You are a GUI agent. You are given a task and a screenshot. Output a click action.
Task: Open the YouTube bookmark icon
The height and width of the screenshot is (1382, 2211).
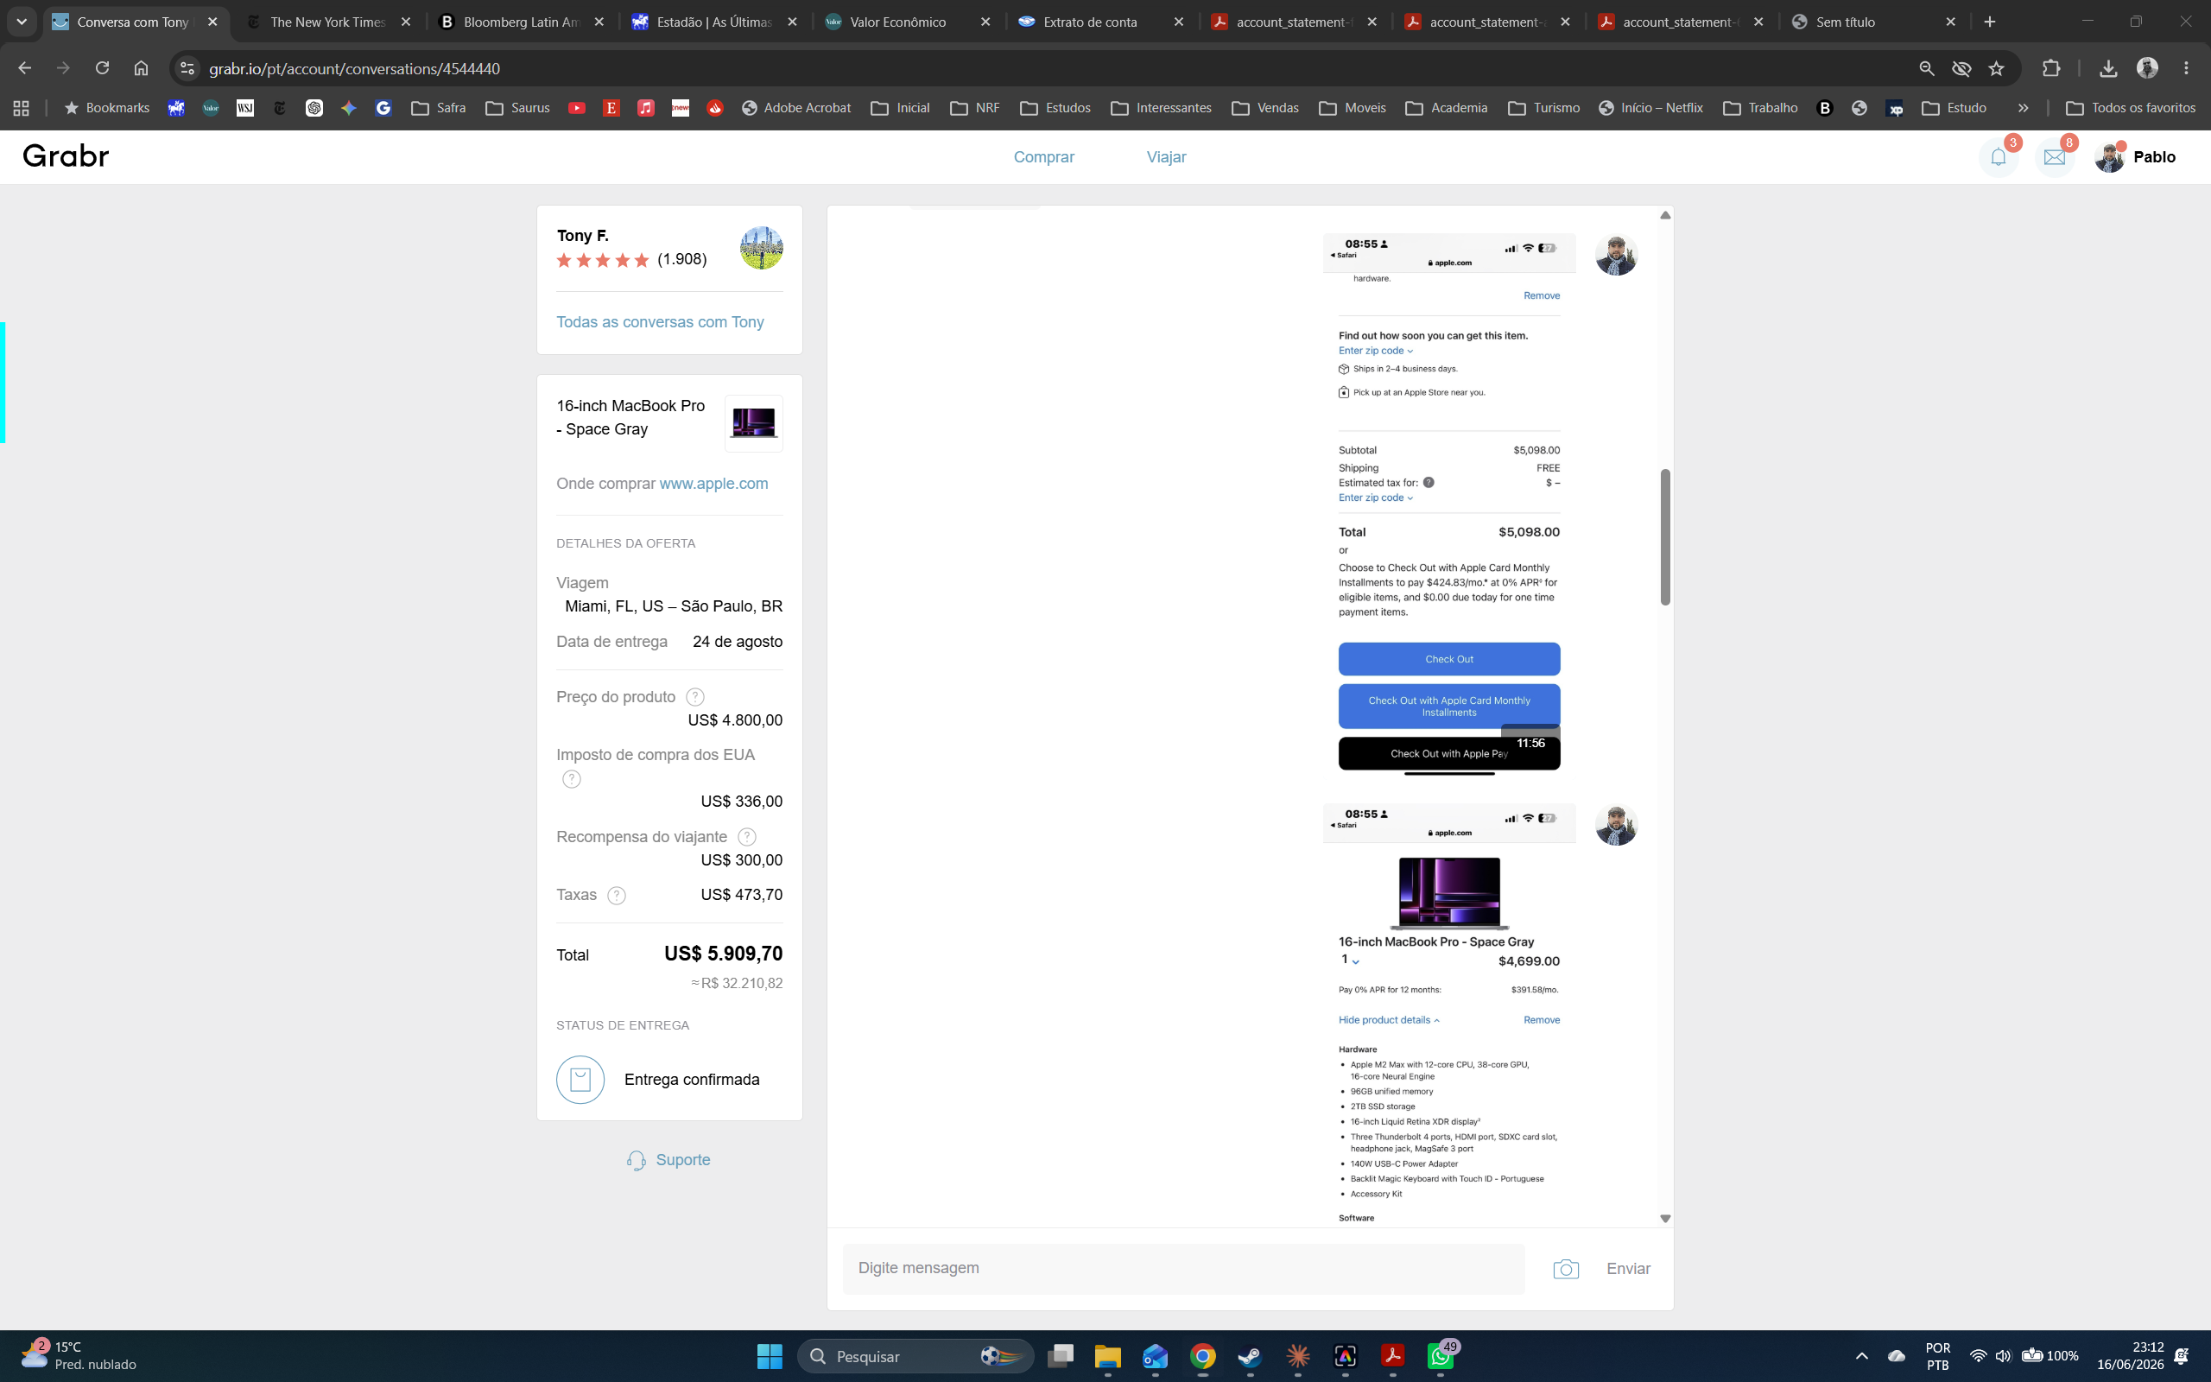point(577,108)
